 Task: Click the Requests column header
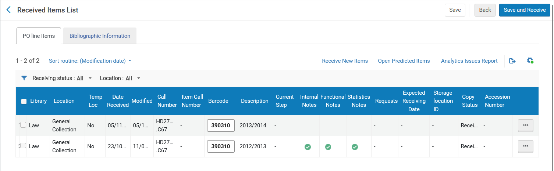(x=386, y=101)
